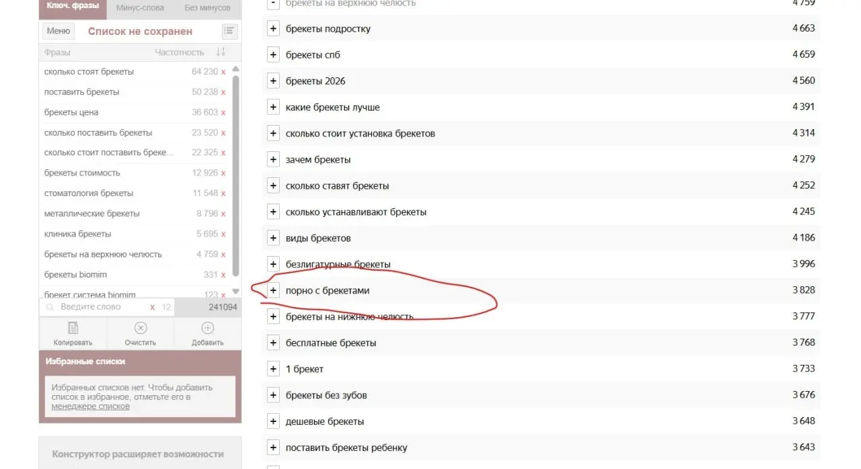This screenshot has width=861, height=469.
Task: Click the "Фразы" column header
Action: click(57, 52)
